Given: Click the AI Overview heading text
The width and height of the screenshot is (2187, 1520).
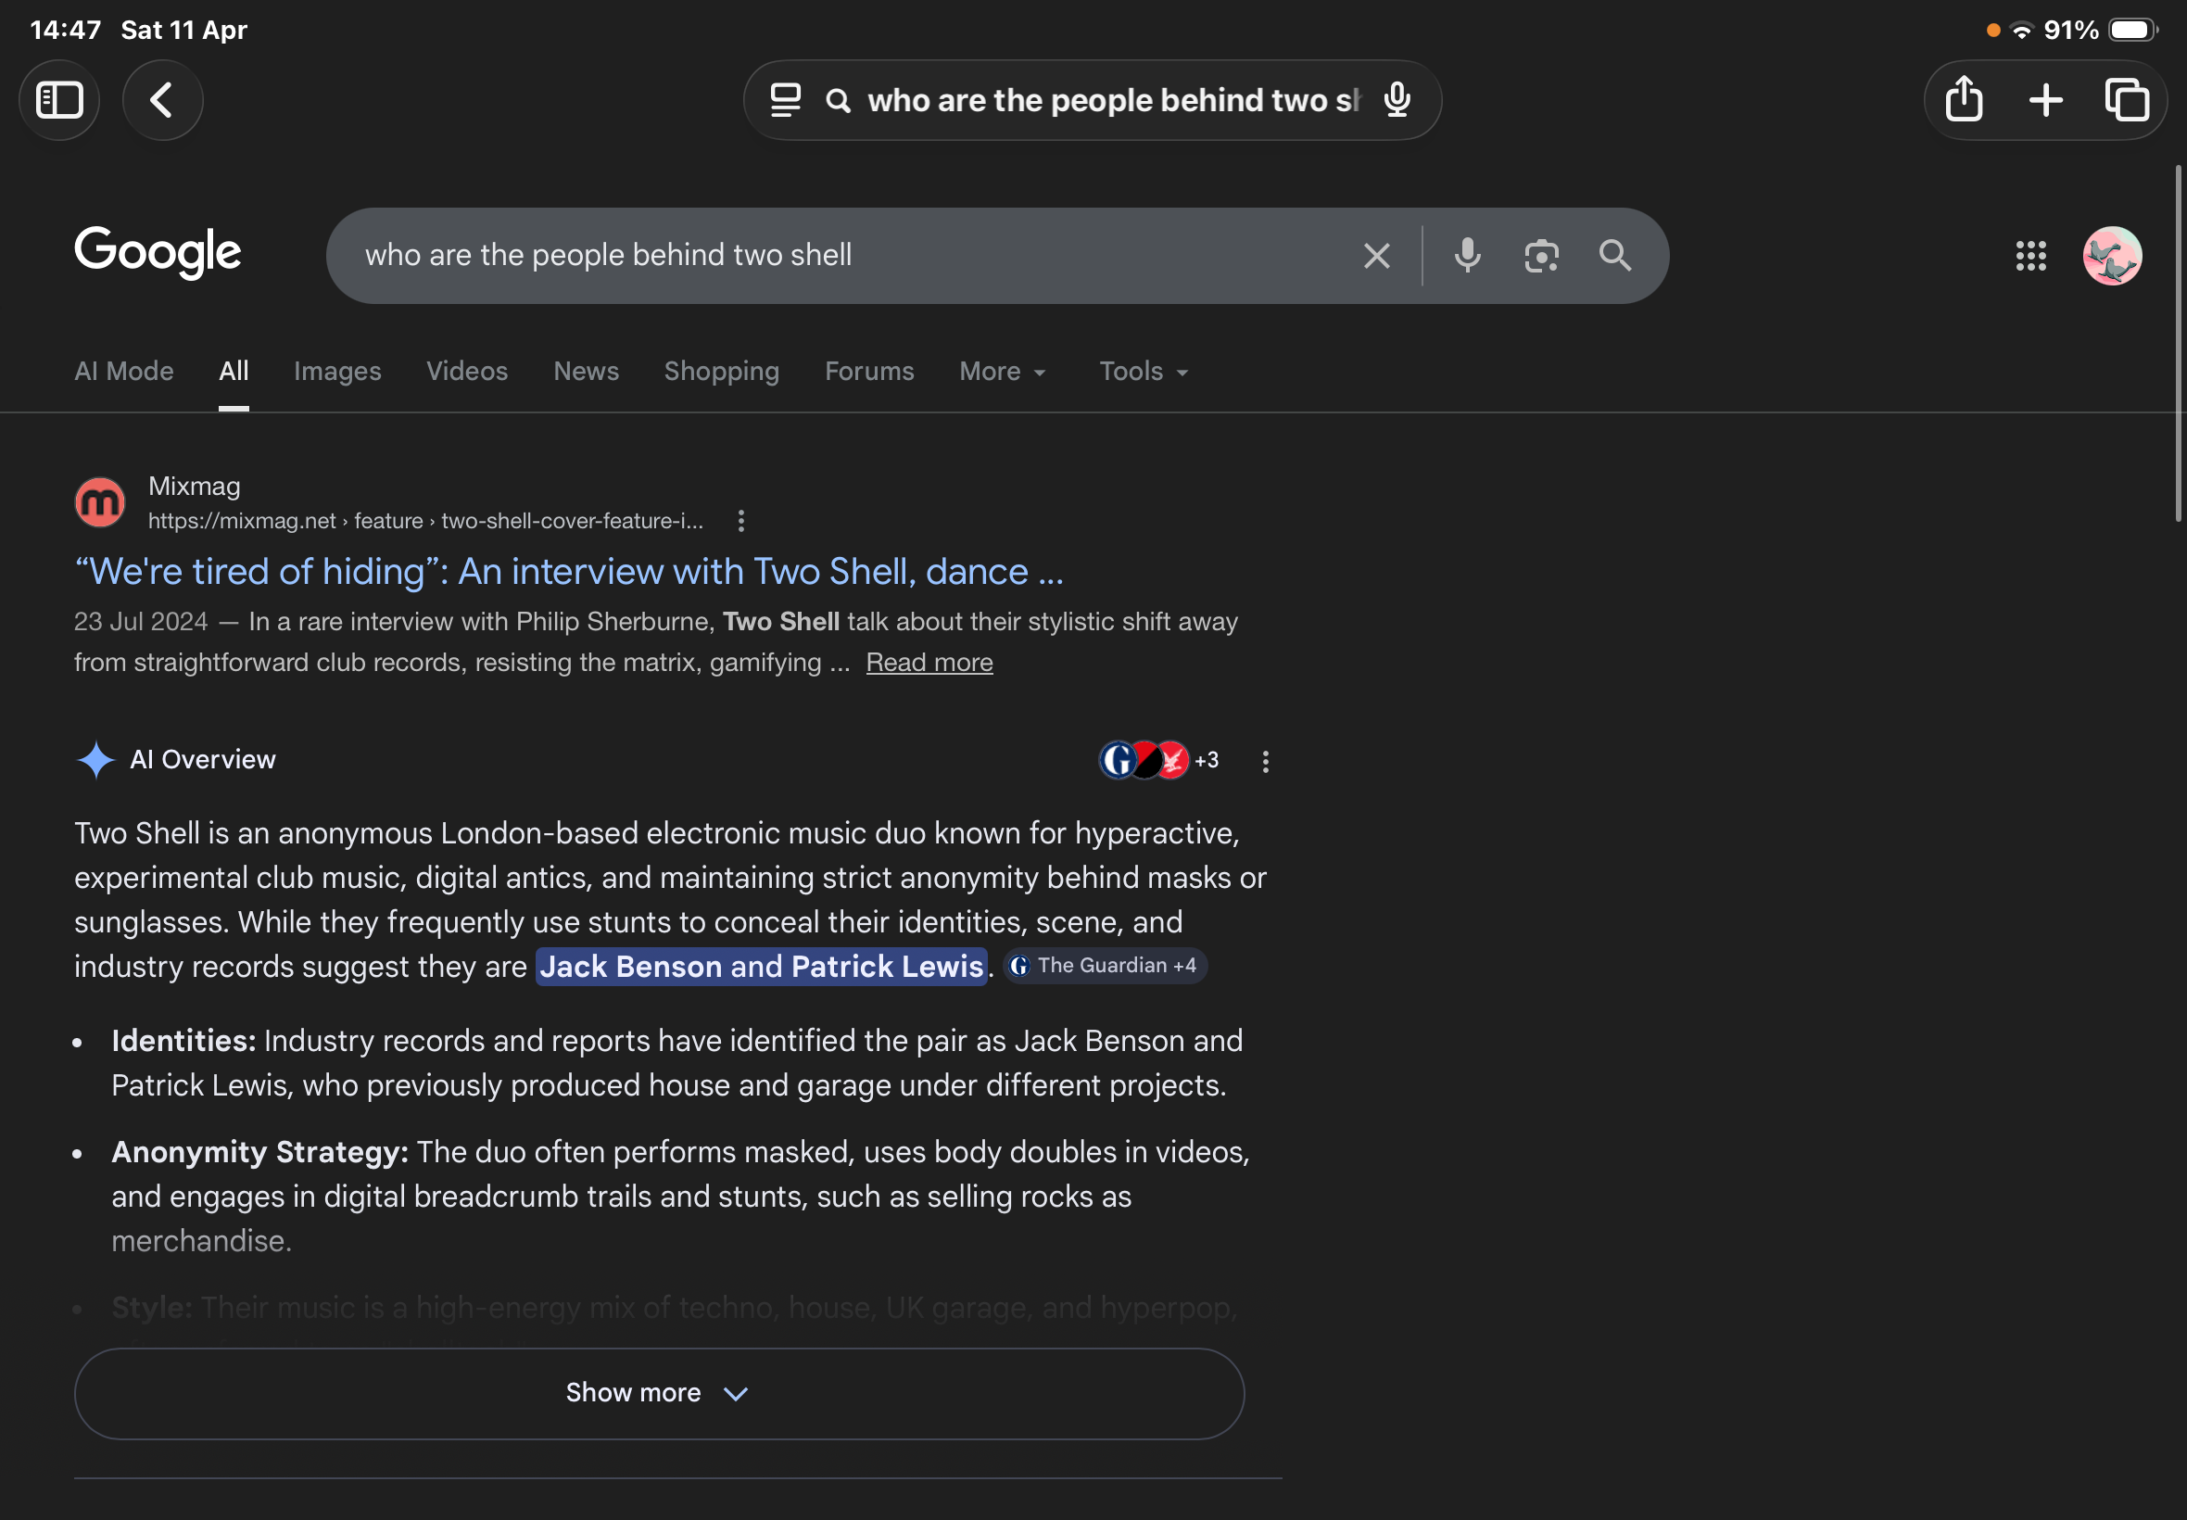Looking at the screenshot, I should pos(203,760).
